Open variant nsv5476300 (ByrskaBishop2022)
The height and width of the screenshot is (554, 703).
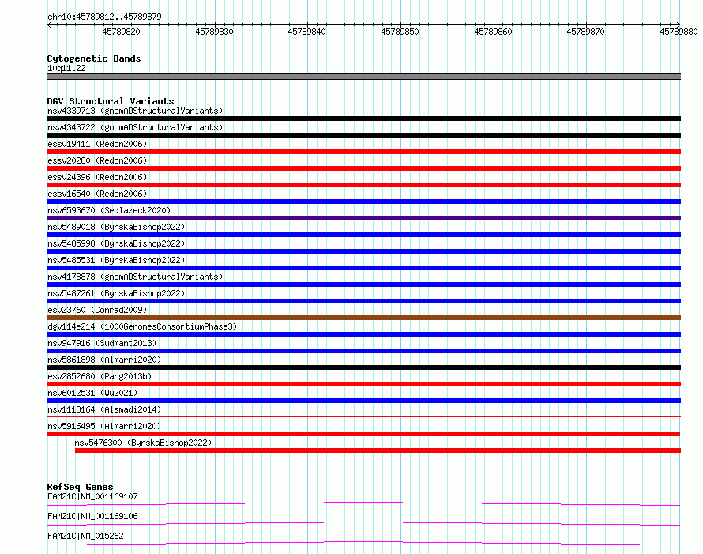(143, 443)
